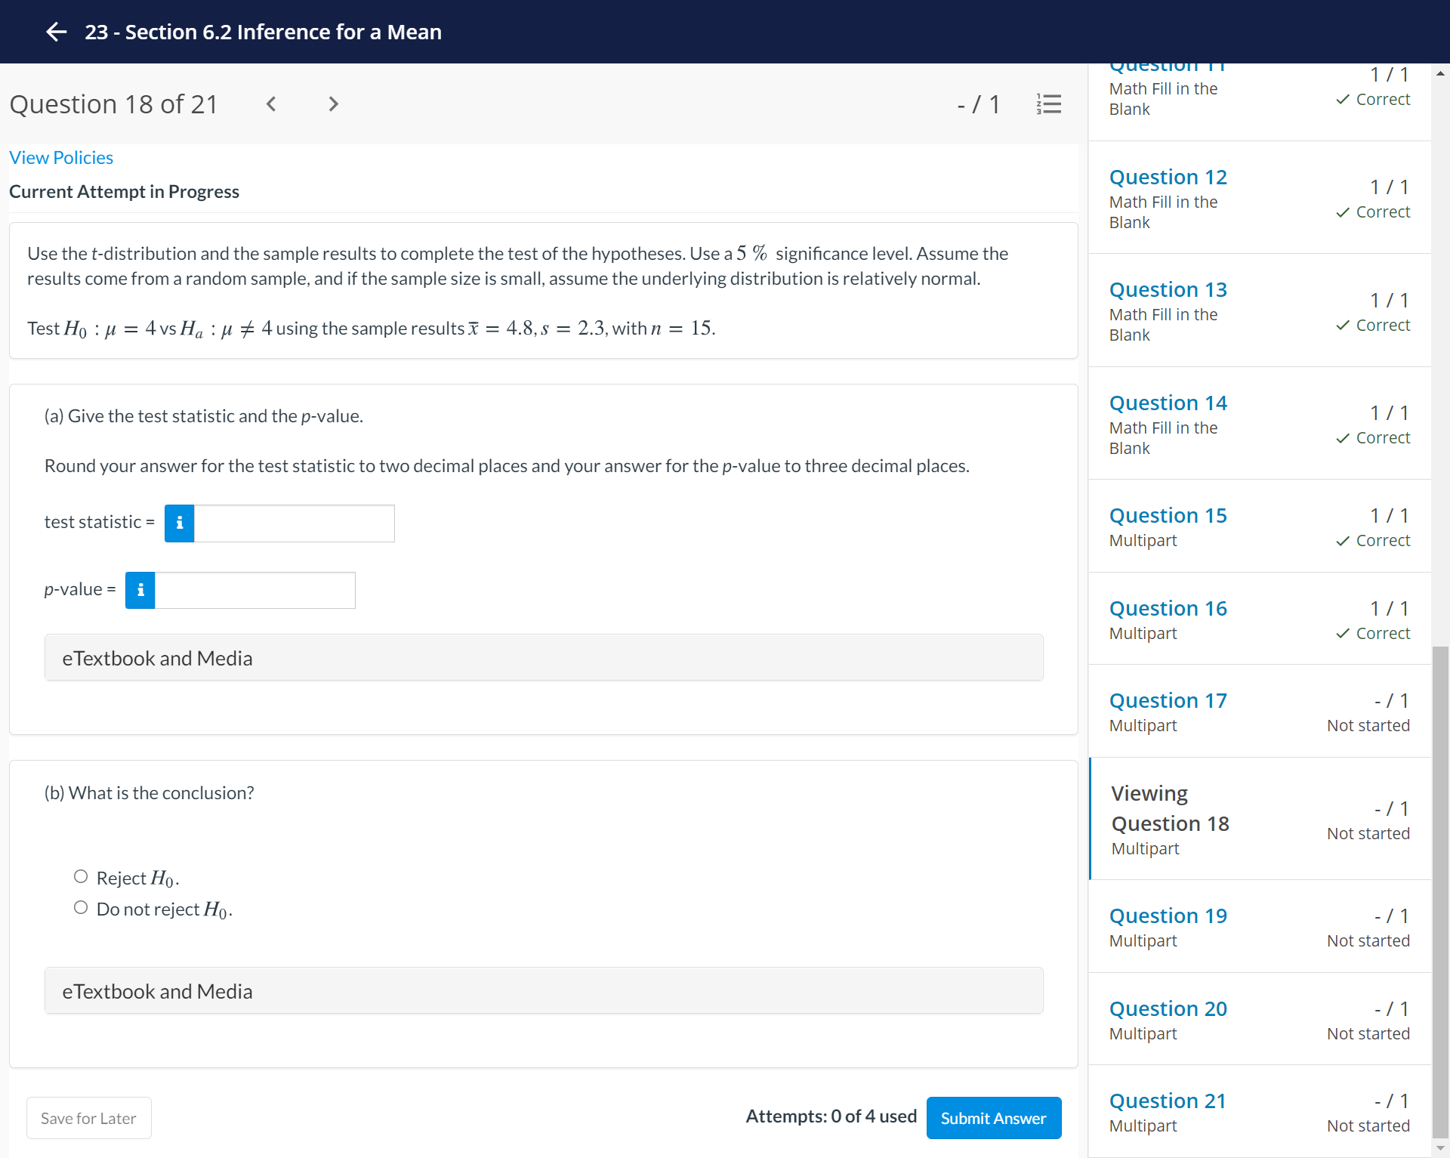Viewport: 1450px width, 1158px height.
Task: Open the View Policies link
Action: 61,158
